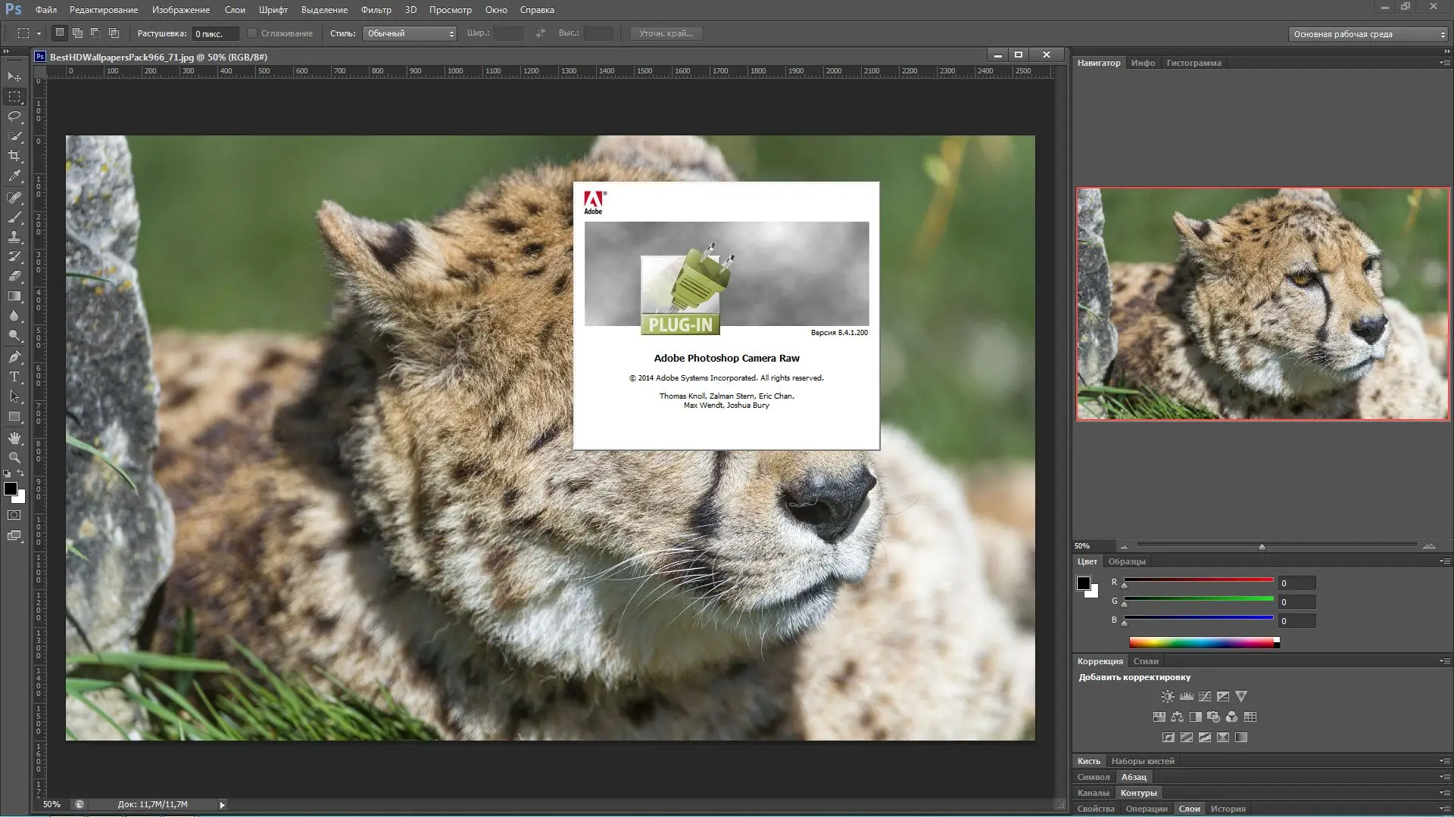Select the Lasso tool
Viewport: 1454px width, 817px height.
14,116
